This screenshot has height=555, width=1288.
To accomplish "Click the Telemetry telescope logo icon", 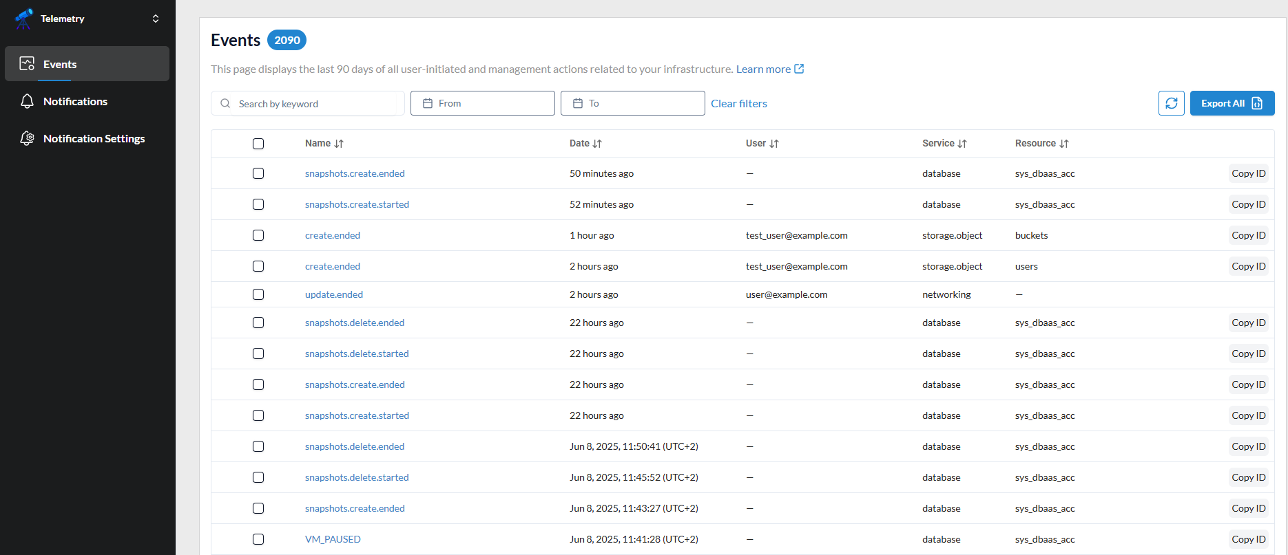I will (24, 19).
